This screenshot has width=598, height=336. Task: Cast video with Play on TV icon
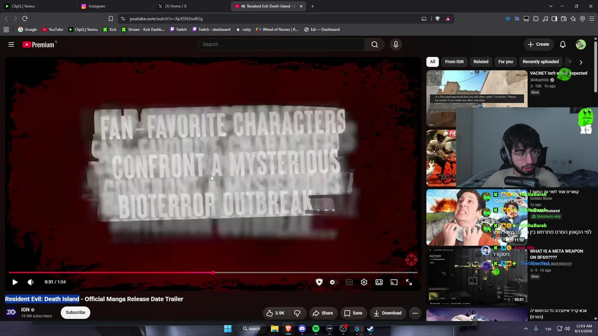[x=394, y=282]
